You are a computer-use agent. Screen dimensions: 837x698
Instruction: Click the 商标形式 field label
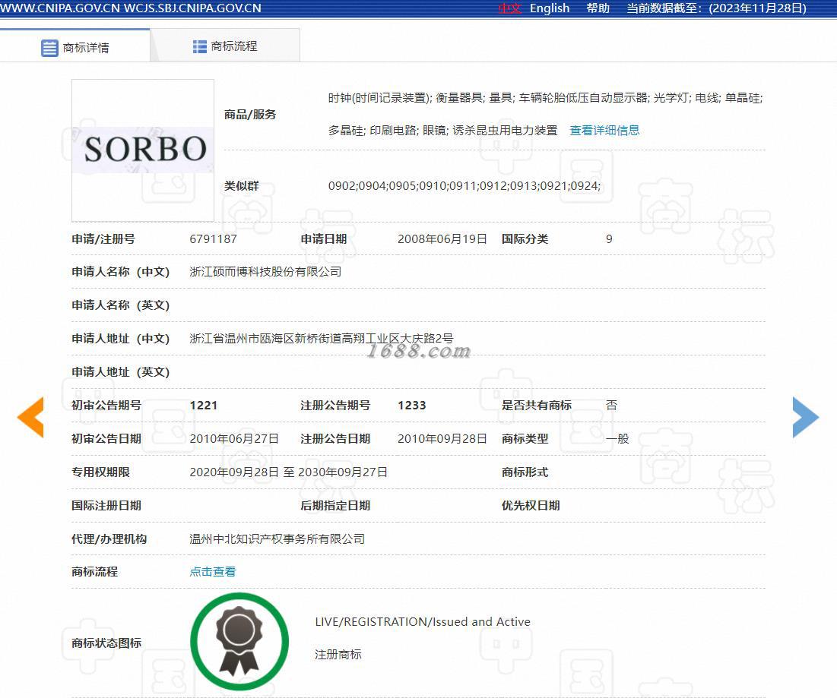tap(525, 472)
